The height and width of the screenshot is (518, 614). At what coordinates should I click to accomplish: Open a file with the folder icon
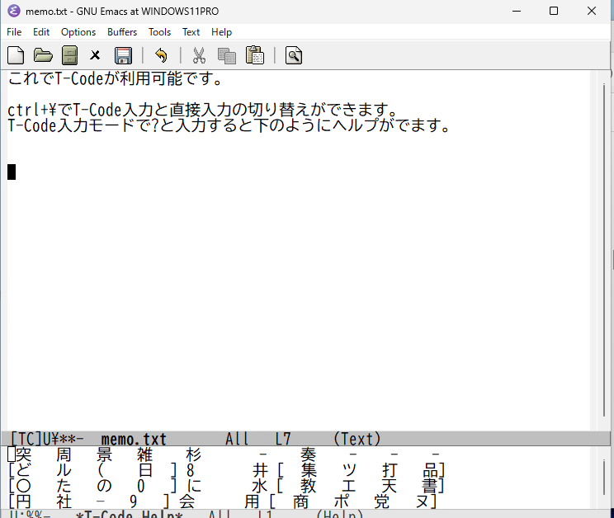click(43, 55)
